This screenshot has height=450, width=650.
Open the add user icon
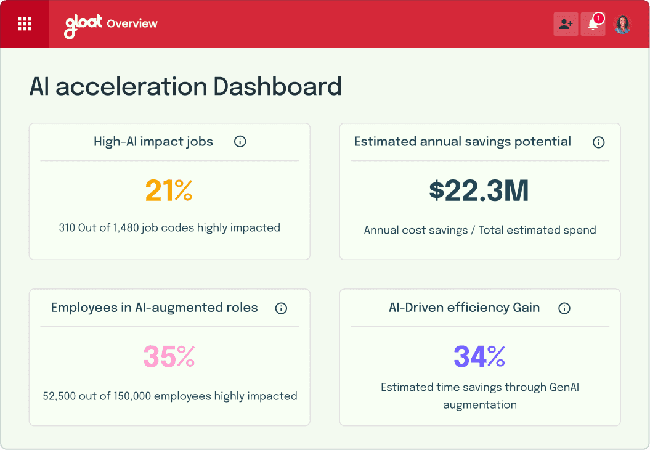click(x=566, y=24)
